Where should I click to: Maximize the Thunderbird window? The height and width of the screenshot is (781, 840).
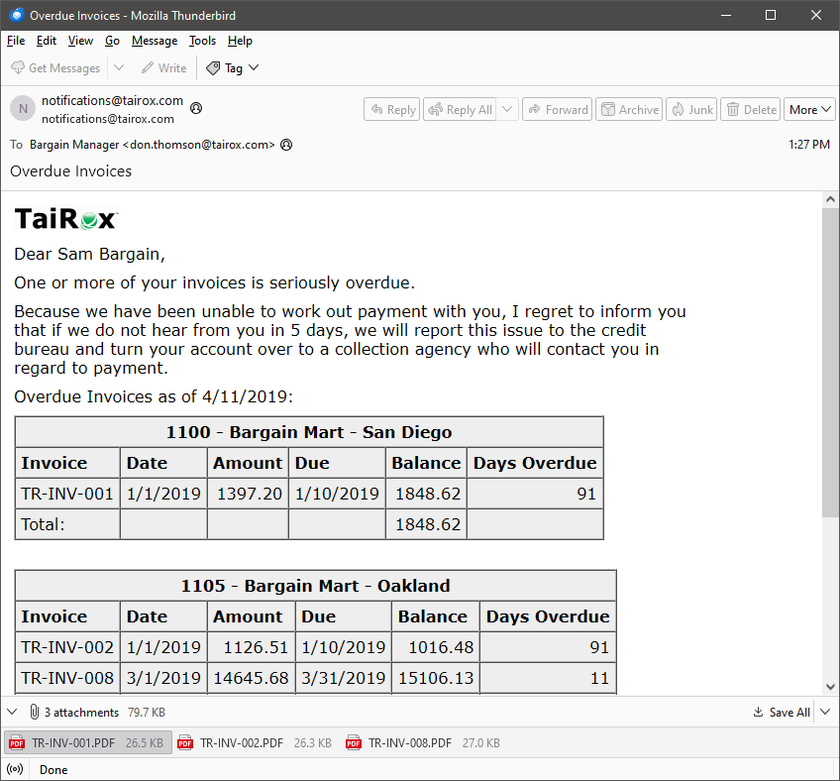click(771, 15)
